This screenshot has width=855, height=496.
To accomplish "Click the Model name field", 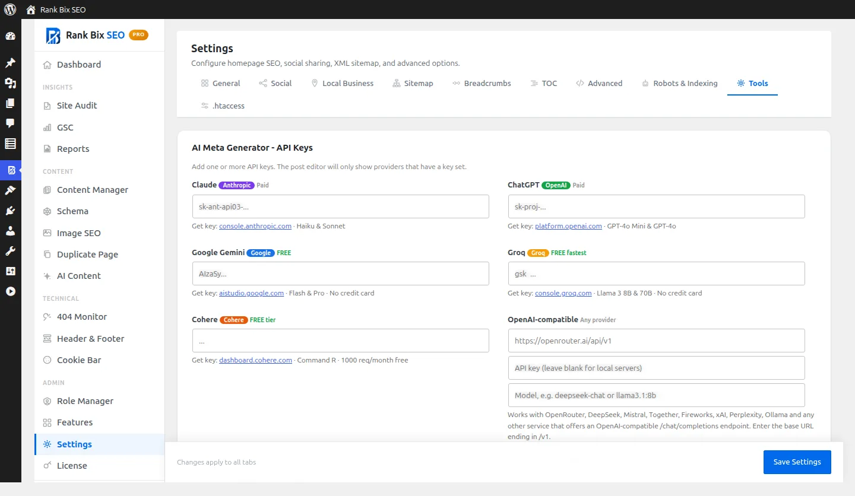I will point(657,395).
